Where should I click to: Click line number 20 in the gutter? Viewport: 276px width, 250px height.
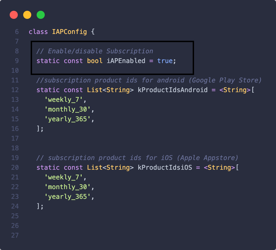[15, 168]
